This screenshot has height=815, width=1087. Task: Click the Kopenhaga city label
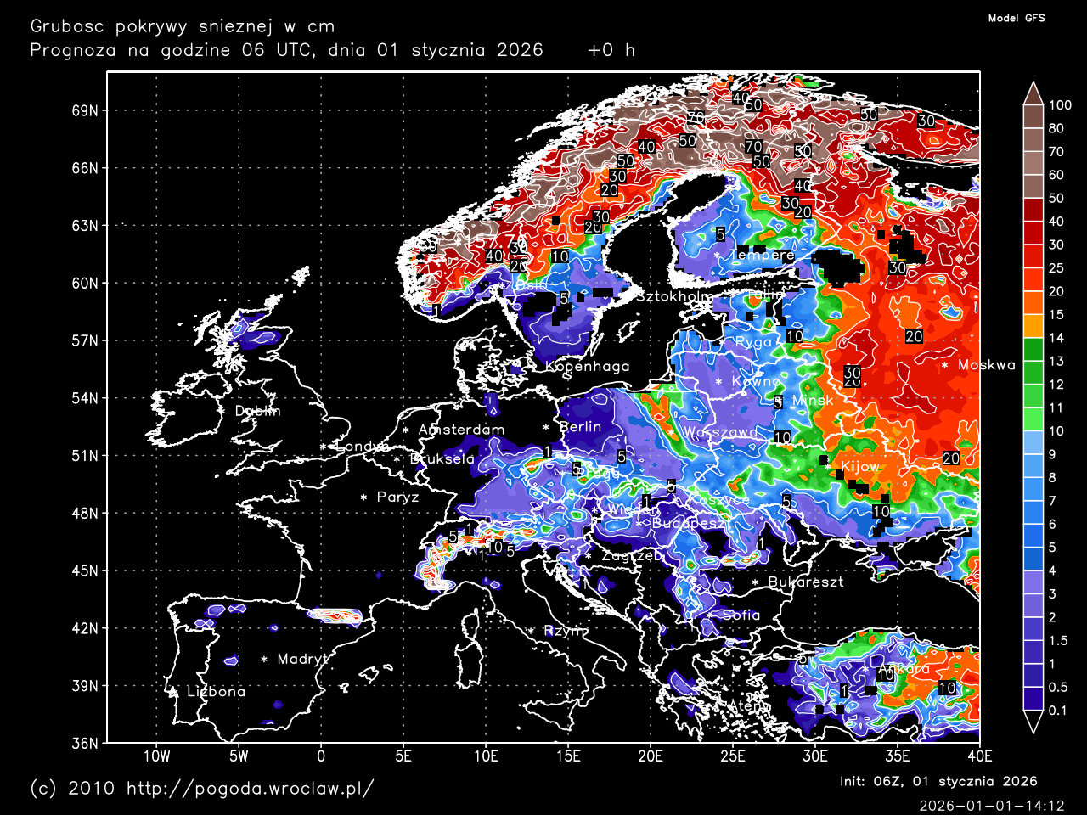click(588, 366)
